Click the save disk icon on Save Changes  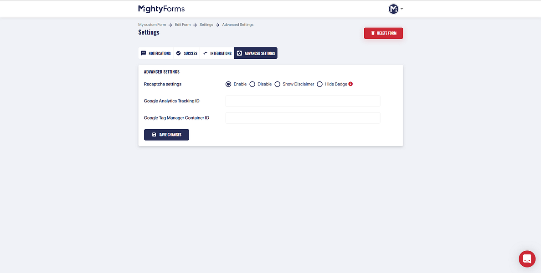(x=154, y=134)
